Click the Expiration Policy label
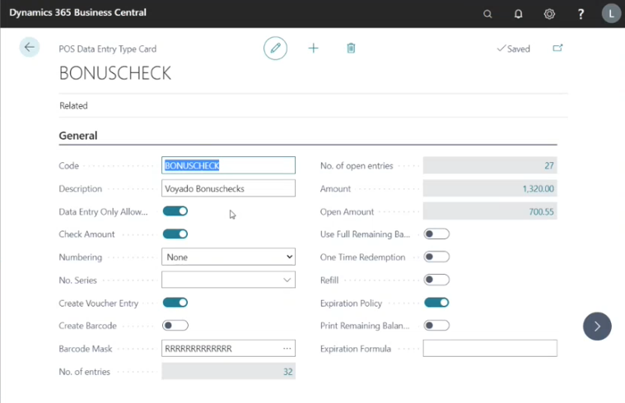Viewport: 625px width, 403px height. point(351,303)
